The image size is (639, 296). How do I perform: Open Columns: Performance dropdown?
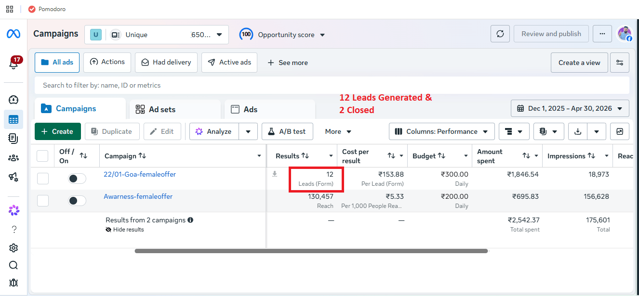tap(442, 131)
